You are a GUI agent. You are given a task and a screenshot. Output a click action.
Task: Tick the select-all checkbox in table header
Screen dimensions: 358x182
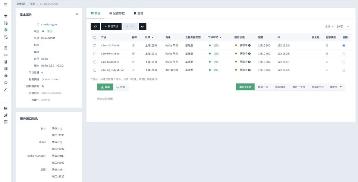[95, 37]
